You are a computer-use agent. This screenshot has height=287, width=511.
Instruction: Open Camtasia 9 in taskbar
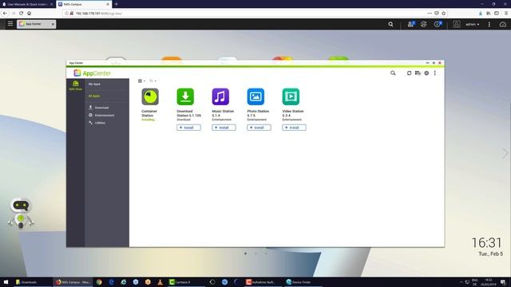(187, 282)
